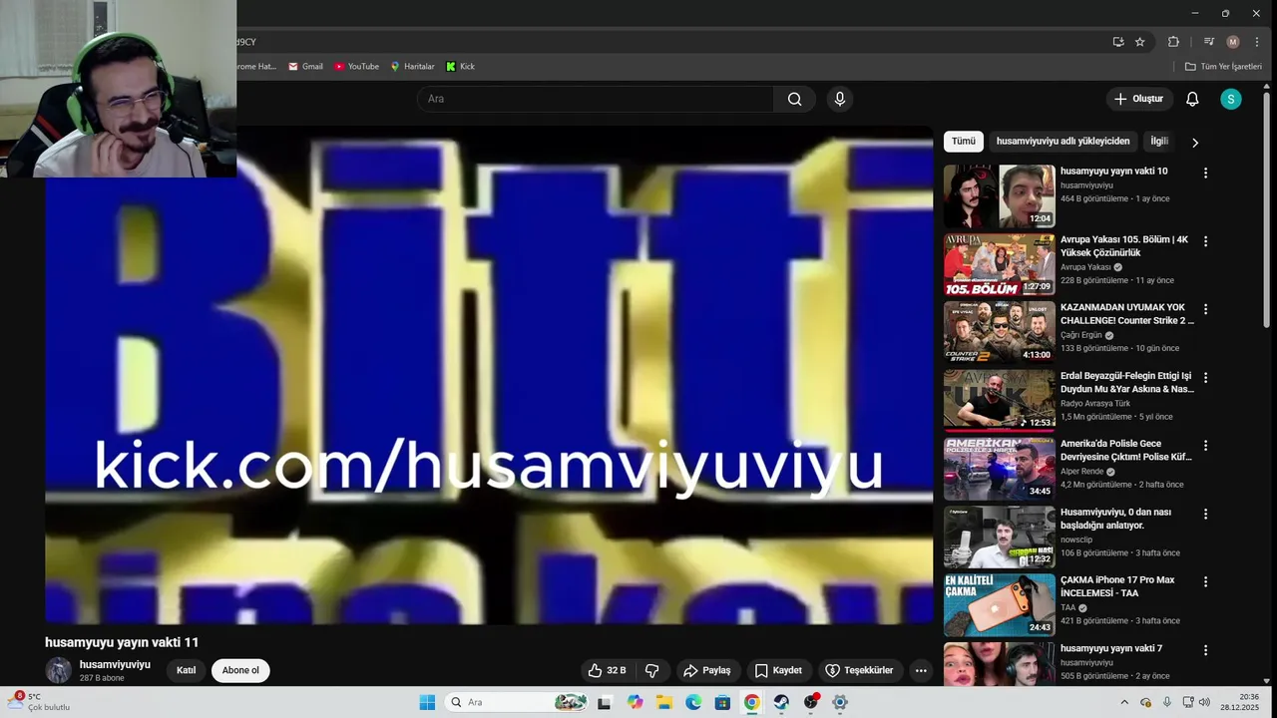Open Chrome extensions puzzle icon
Viewport: 1277px width, 718px height.
[1173, 42]
